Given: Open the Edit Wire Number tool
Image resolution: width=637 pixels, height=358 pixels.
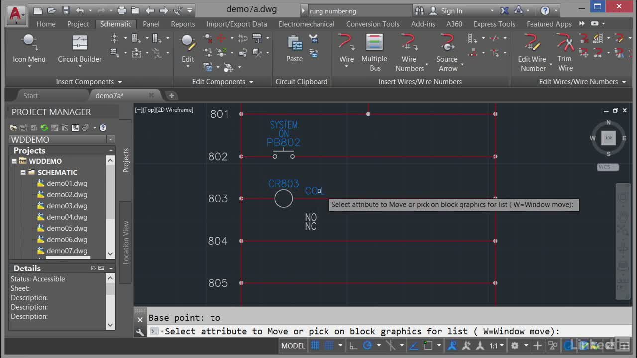Looking at the screenshot, I should click(532, 52).
